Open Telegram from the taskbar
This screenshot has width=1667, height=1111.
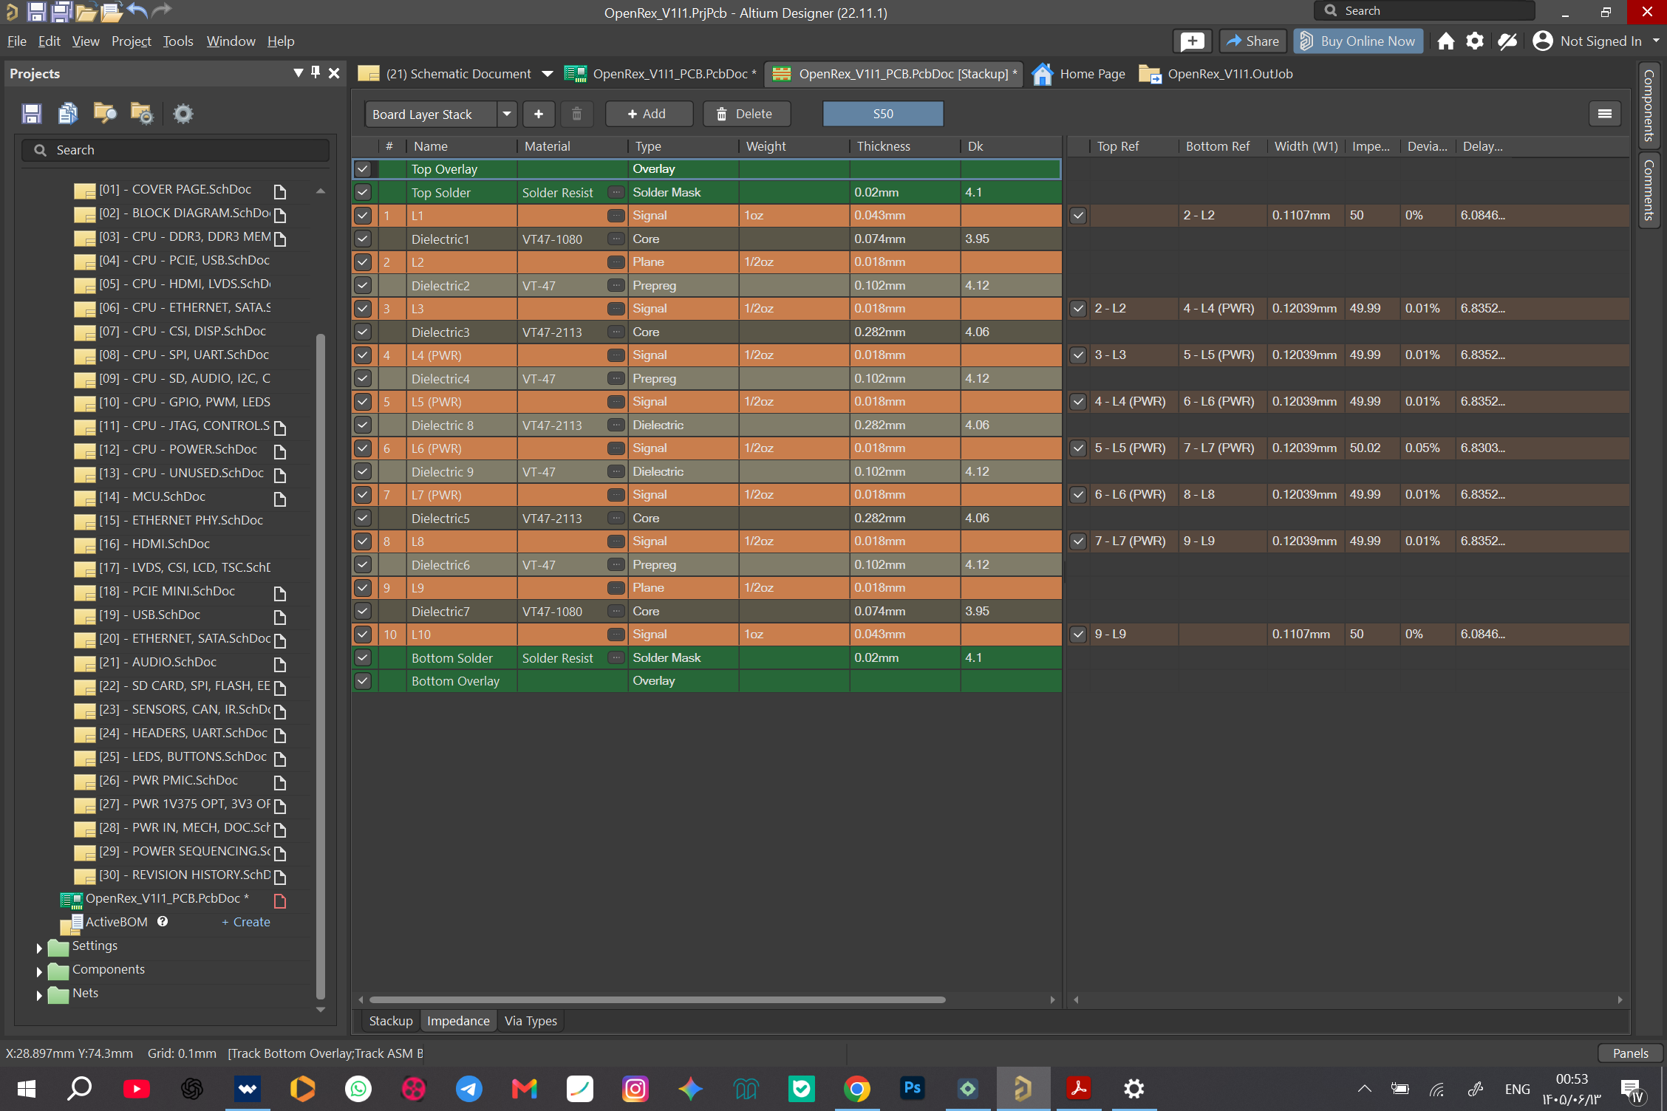(469, 1088)
